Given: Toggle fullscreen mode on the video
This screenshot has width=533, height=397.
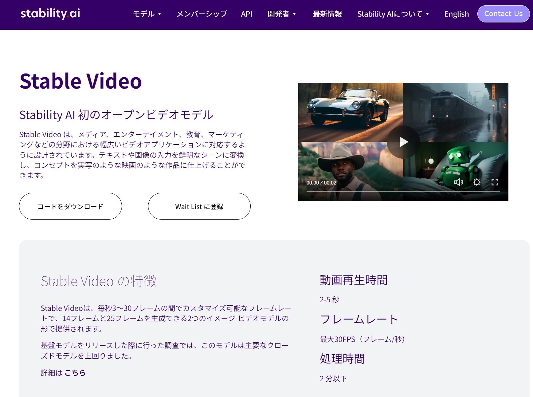Looking at the screenshot, I should (x=495, y=182).
